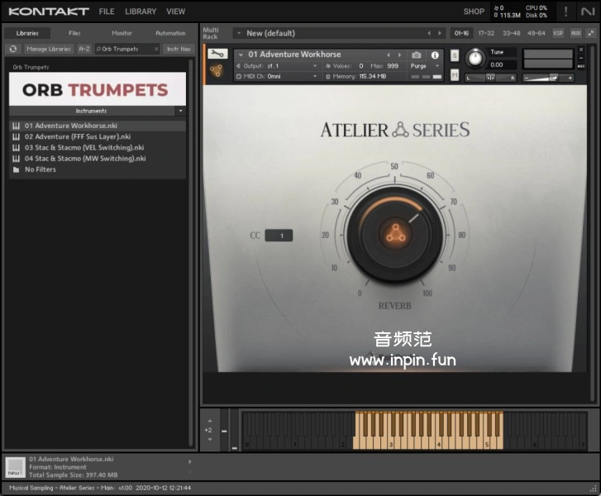The image size is (601, 496).
Task: Switch to the Monitor tab
Action: [122, 33]
